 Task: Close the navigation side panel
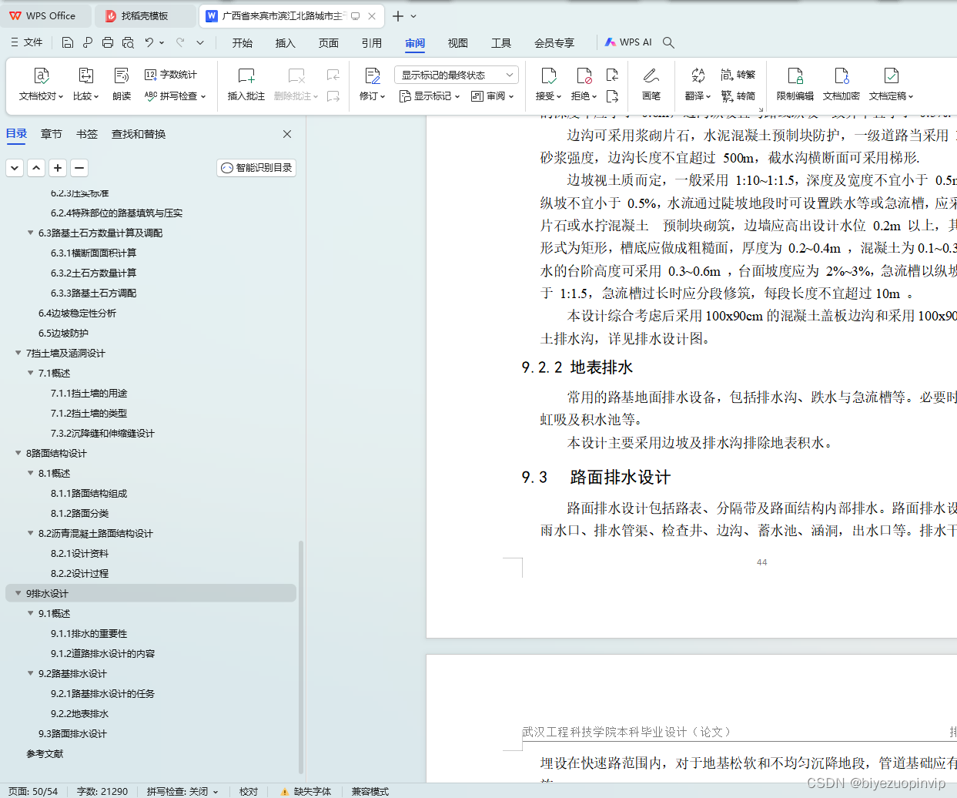point(287,134)
